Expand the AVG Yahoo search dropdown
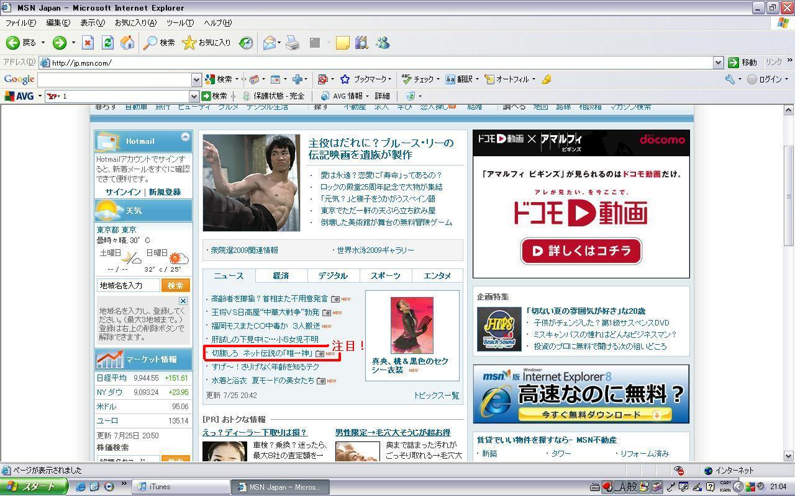 (x=193, y=96)
